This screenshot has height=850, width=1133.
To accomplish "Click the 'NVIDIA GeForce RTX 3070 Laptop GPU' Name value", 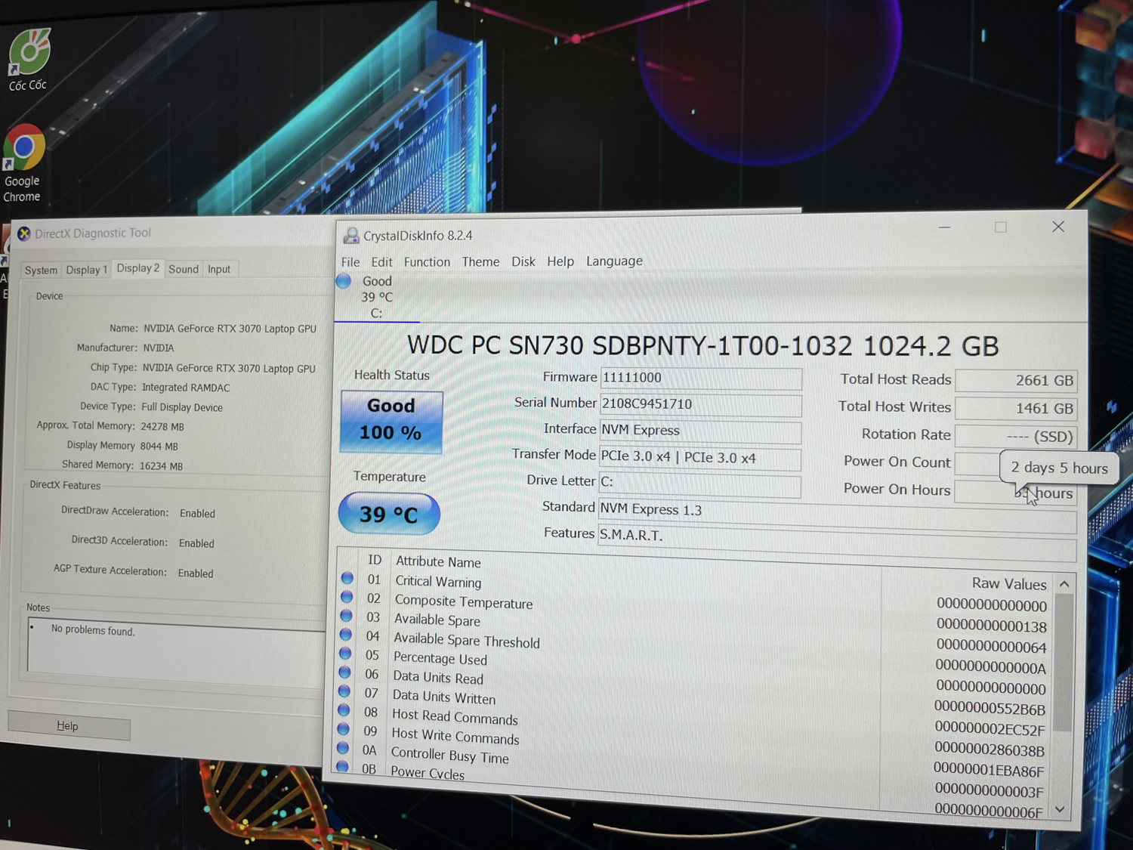I will point(230,329).
